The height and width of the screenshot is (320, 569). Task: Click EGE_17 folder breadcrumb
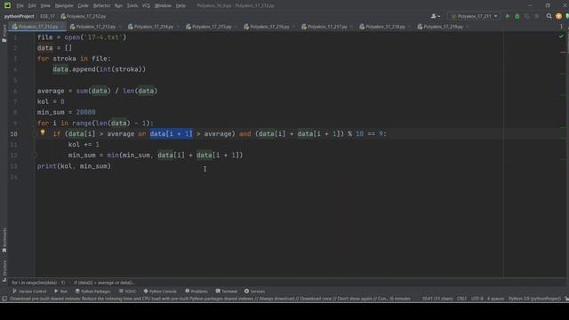(x=47, y=16)
